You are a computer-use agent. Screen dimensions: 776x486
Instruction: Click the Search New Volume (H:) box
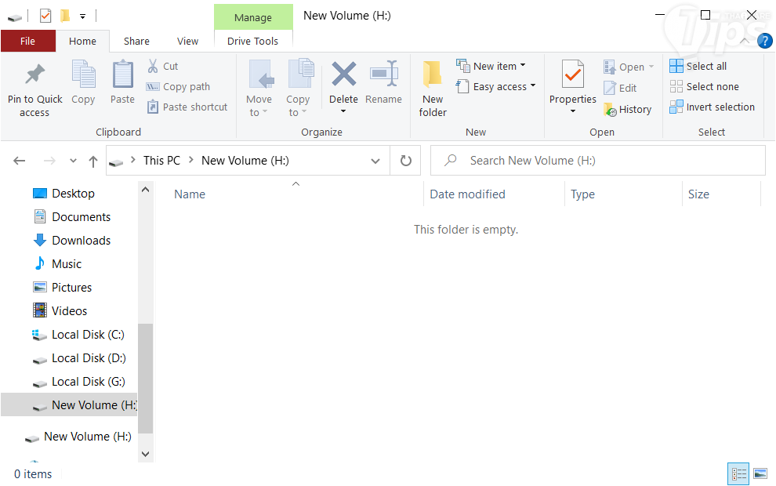pyautogui.click(x=598, y=161)
